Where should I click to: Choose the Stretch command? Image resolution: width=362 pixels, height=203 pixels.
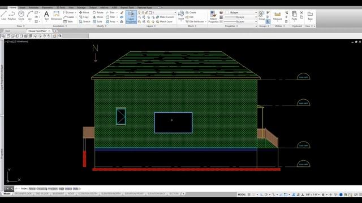point(85,21)
